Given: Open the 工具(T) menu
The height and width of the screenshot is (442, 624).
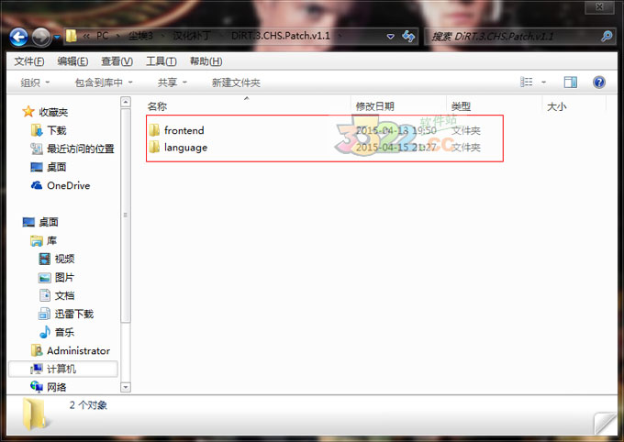Looking at the screenshot, I should coord(162,61).
